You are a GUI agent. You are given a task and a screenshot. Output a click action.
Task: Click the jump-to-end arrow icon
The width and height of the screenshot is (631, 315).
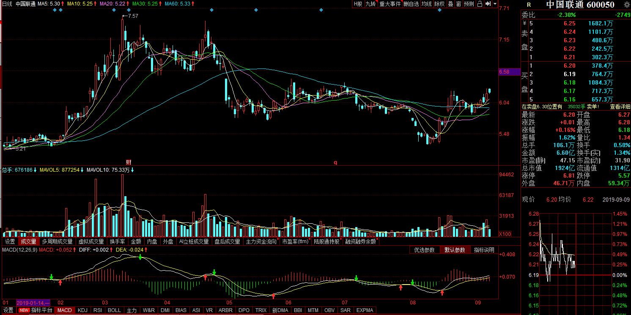[488, 4]
